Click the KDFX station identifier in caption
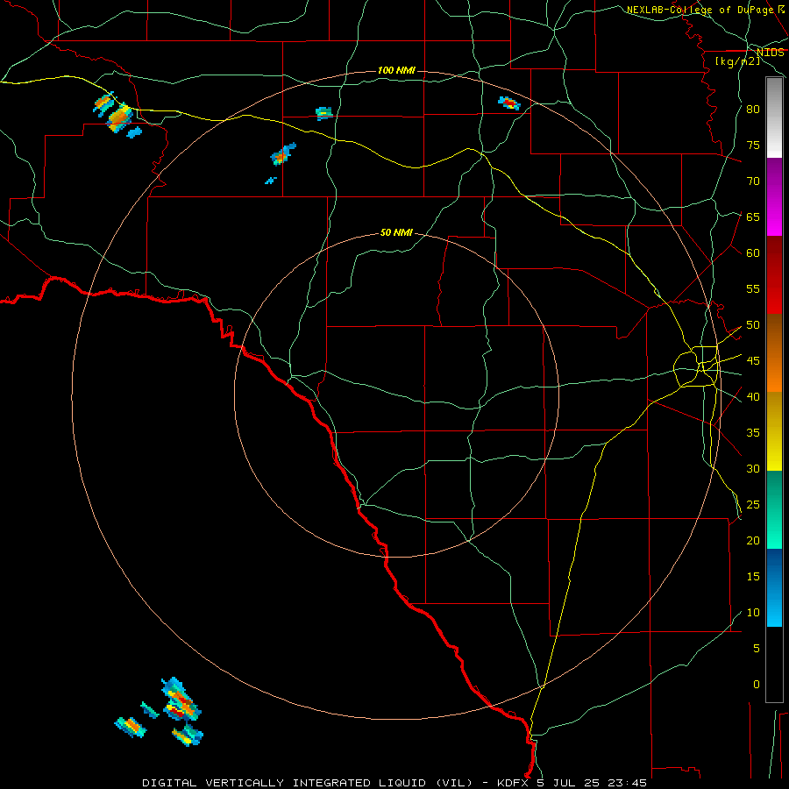Image resolution: width=789 pixels, height=789 pixels. pyautogui.click(x=515, y=783)
